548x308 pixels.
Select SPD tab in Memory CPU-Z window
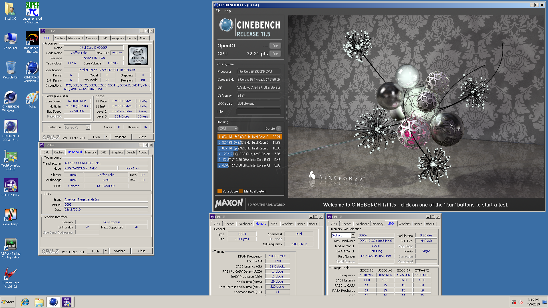click(x=274, y=224)
